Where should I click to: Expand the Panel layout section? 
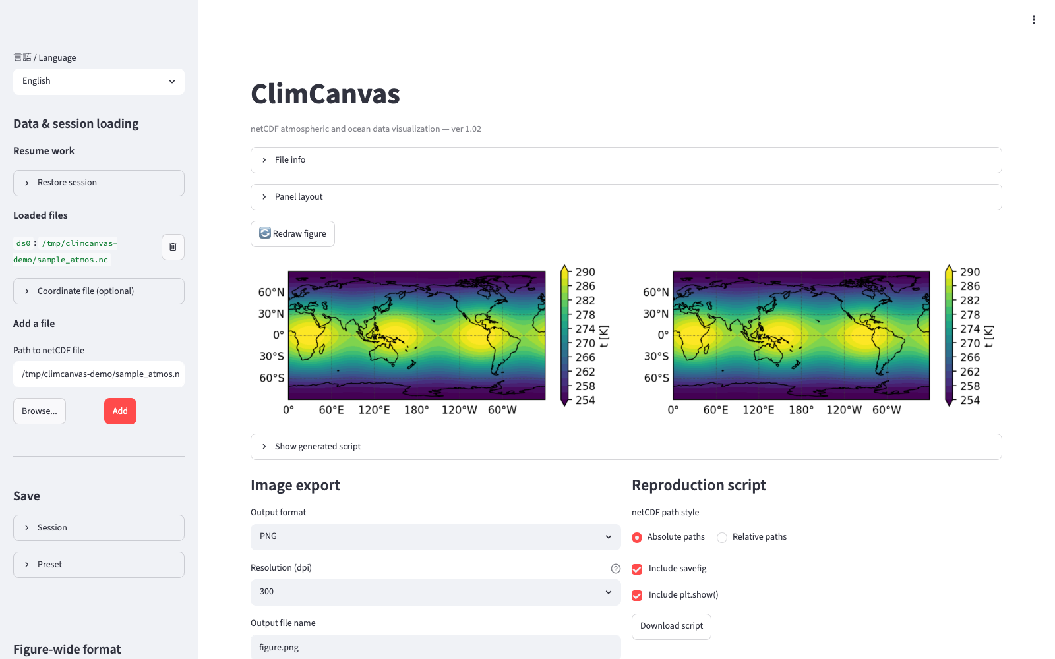tap(626, 197)
